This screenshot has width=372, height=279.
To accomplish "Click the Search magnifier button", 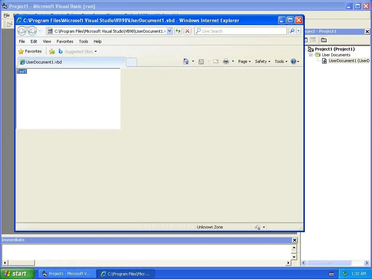I will pyautogui.click(x=292, y=31).
